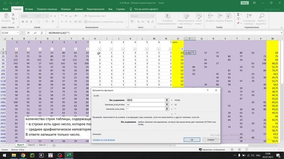This screenshot has width=284, height=159.
Task: Open the filter dropdown in column D
Action: click(x=52, y=49)
